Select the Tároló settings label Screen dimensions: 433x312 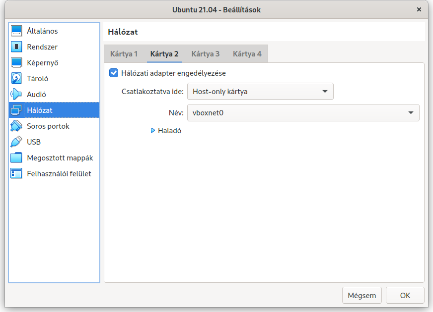coord(38,78)
